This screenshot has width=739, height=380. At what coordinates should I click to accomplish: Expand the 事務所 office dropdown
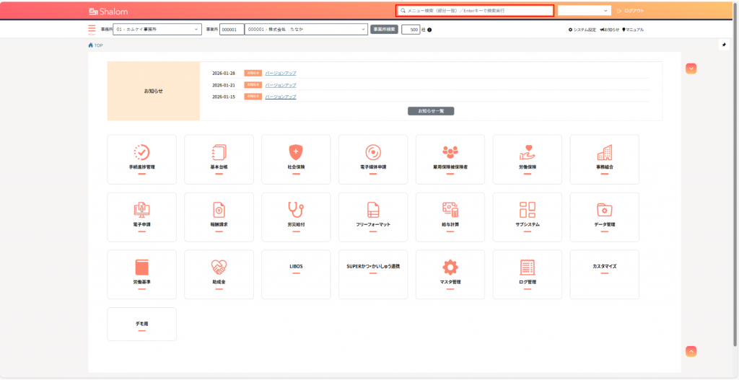tap(157, 30)
